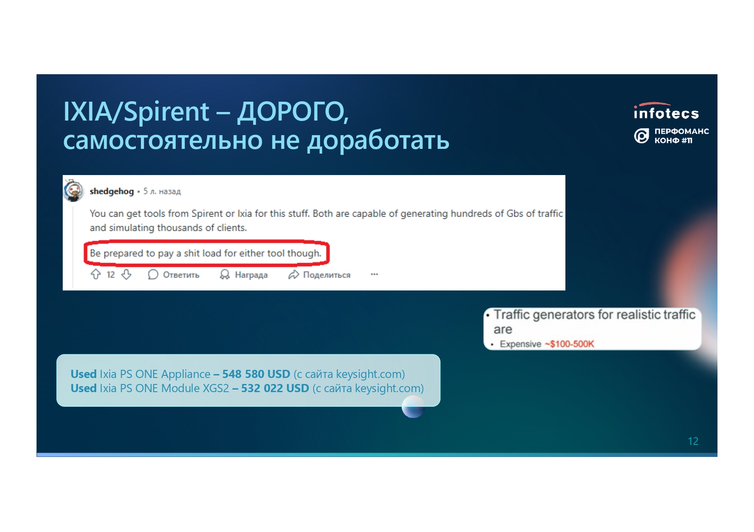Click the red '~$100-500K' price text
754x532 pixels.
569,344
